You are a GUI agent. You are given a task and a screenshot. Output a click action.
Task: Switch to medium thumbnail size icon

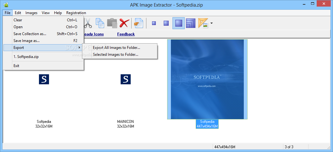coord(166,23)
